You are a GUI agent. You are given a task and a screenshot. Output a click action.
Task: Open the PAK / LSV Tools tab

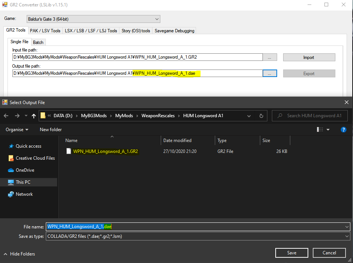tap(45, 31)
